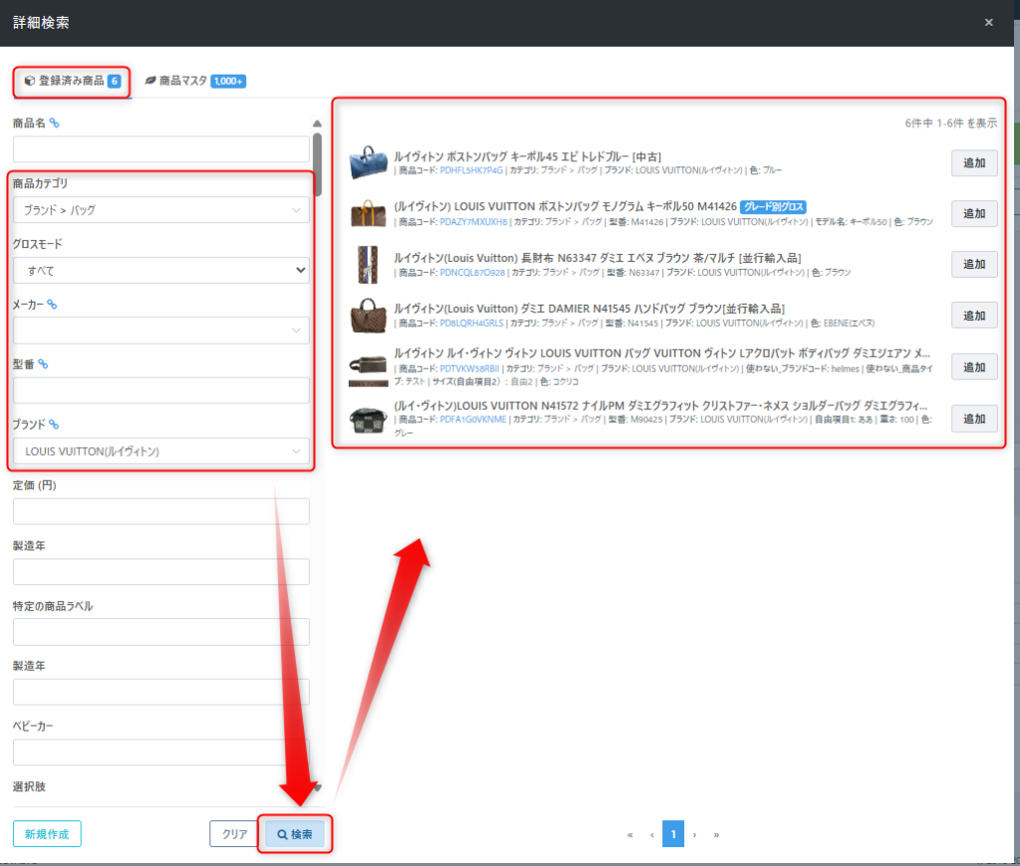Screen dimensions: 1020x866
Task: Open 商品カテゴリ dropdown showing ブランド > バッグ
Action: click(161, 210)
